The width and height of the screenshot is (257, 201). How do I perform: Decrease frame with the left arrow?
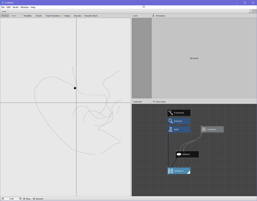point(3,199)
